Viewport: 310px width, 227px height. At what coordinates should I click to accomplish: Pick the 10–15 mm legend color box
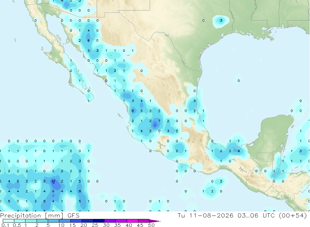point(65,221)
